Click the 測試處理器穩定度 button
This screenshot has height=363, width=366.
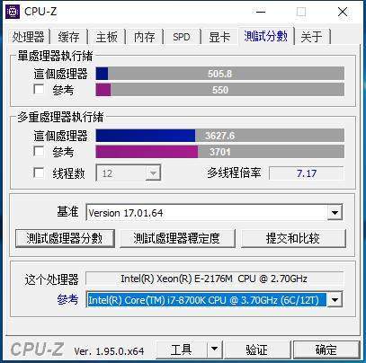(177, 238)
